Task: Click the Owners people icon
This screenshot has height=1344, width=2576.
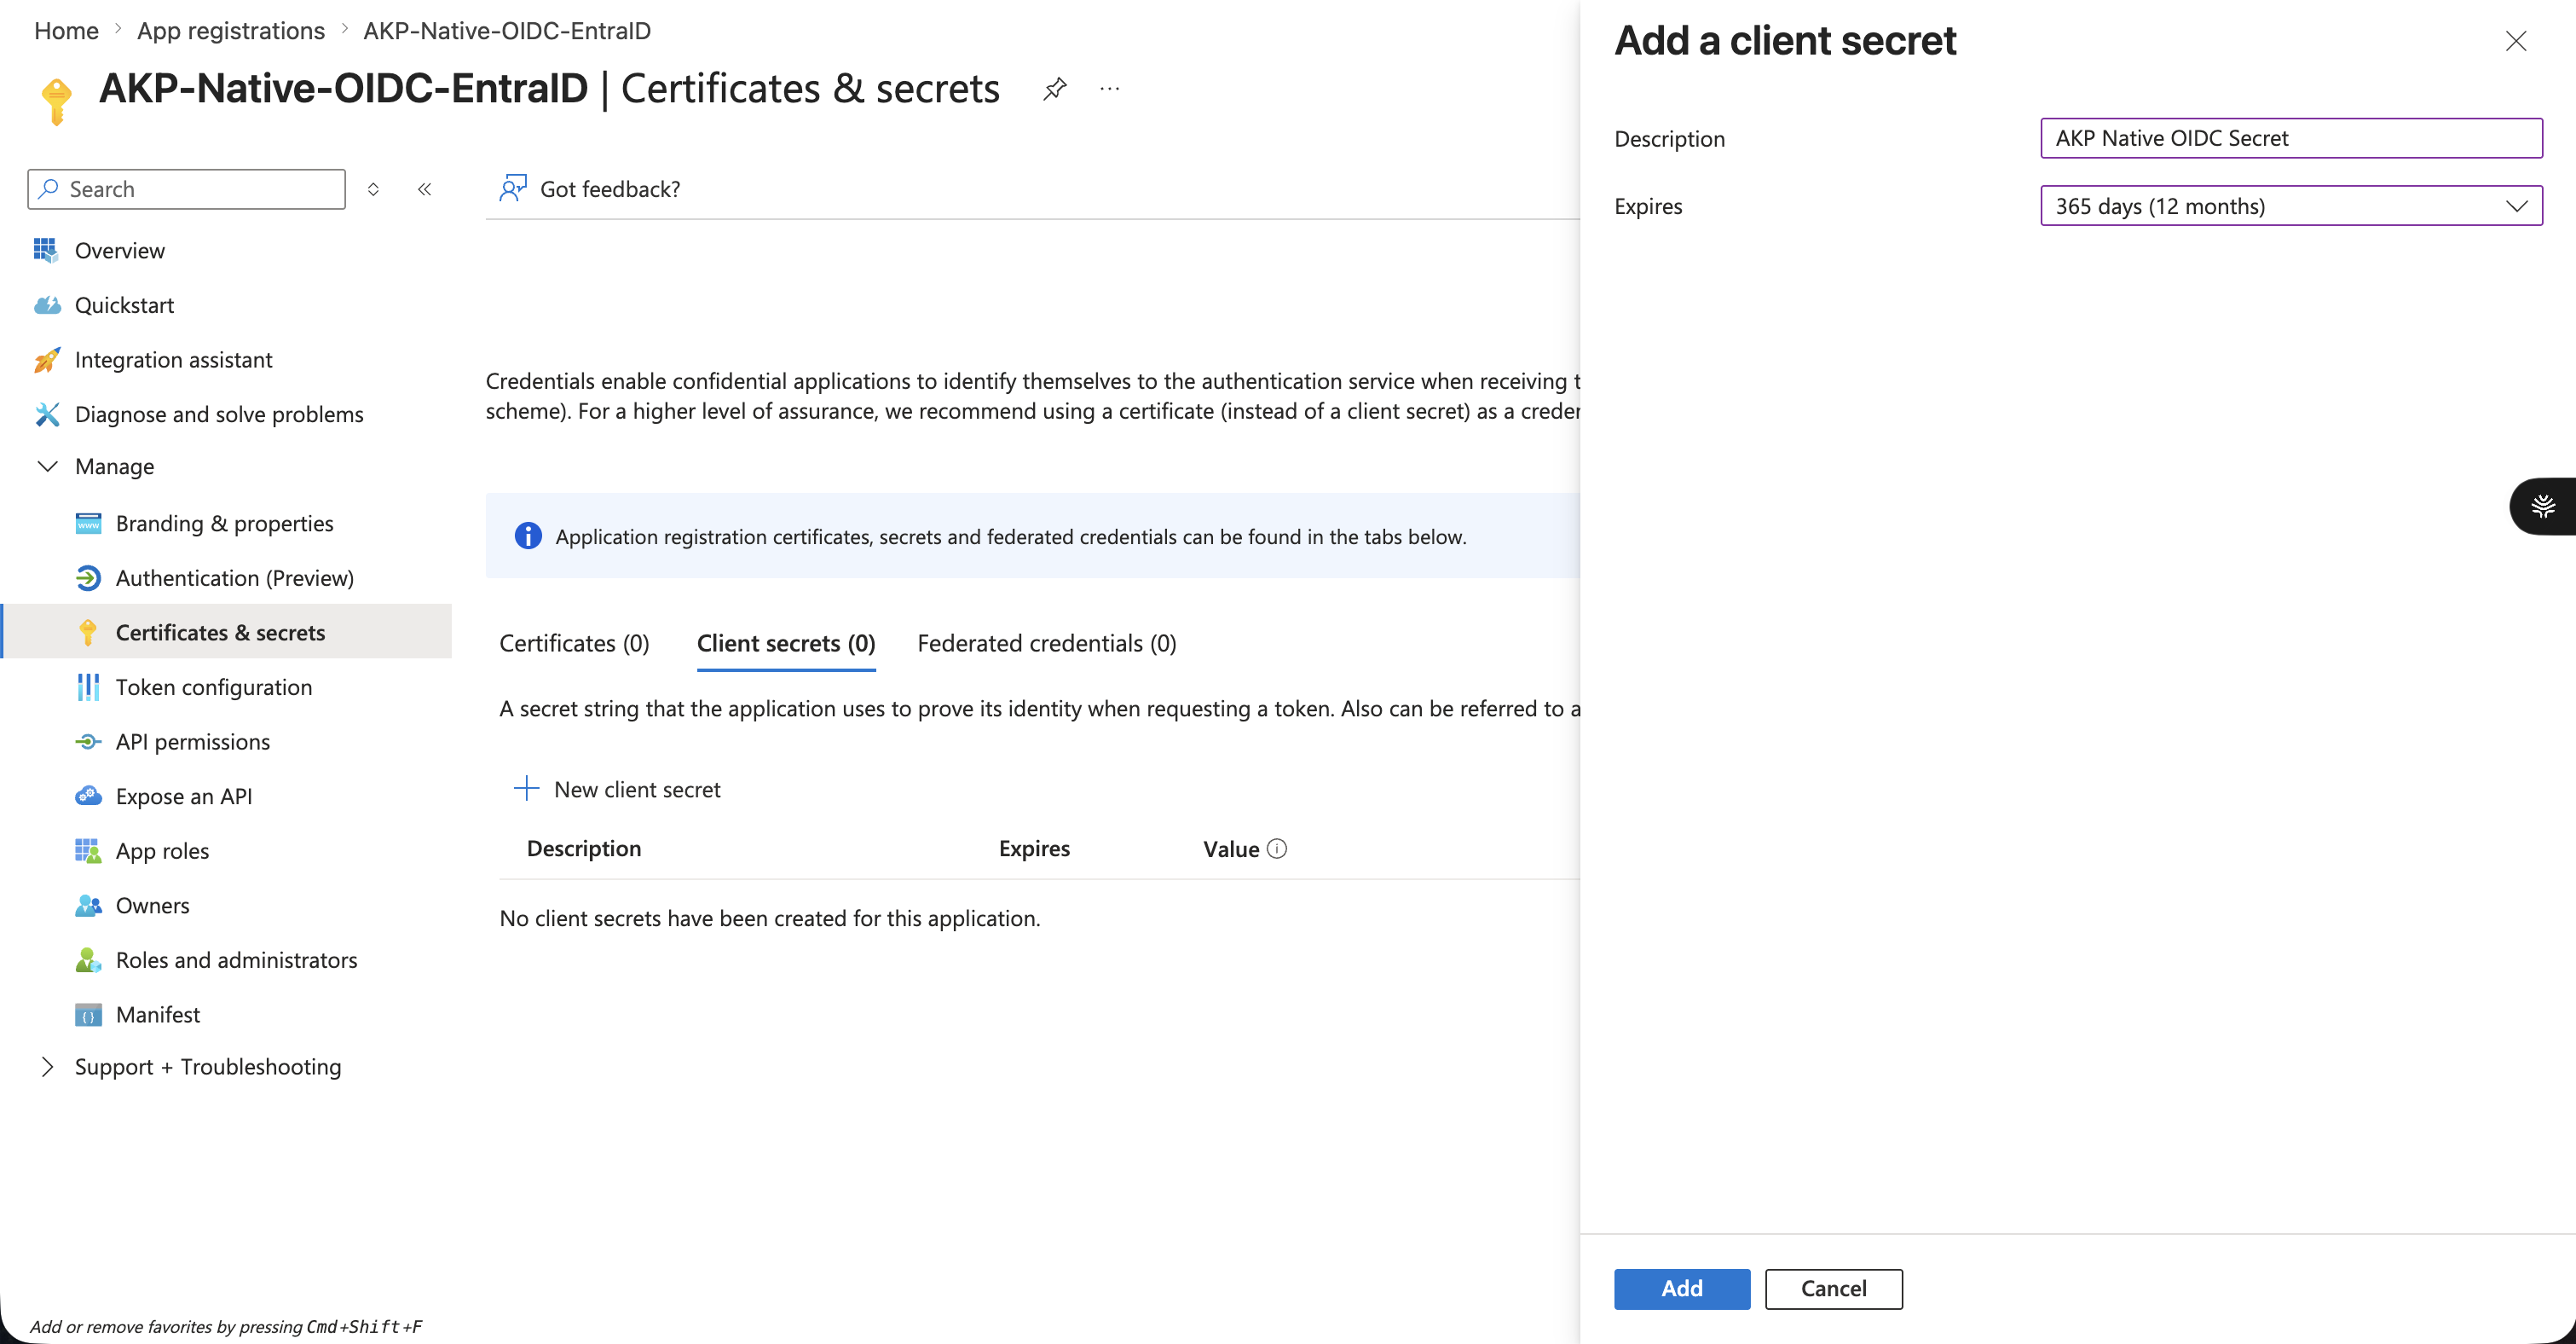Action: 88,906
